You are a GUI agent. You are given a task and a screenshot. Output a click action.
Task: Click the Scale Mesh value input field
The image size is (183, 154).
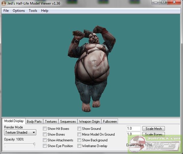tap(133, 129)
